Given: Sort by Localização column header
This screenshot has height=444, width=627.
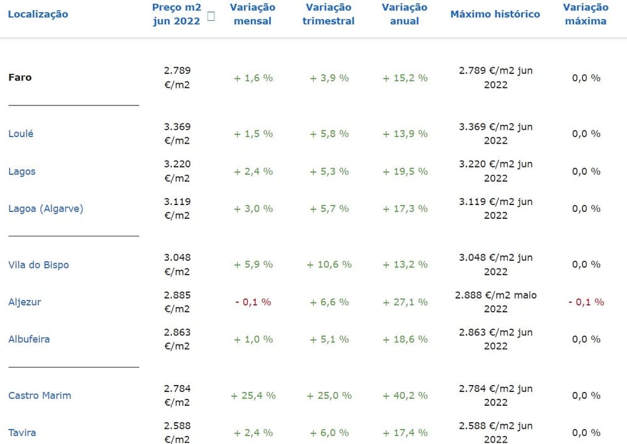Looking at the screenshot, I should coord(38,14).
